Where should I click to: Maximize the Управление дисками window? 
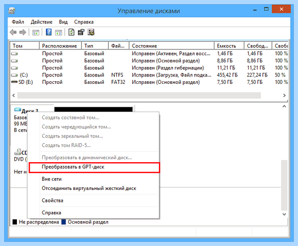[x=266, y=9]
